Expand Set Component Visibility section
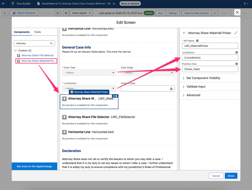This screenshot has height=190, width=252. [x=203, y=78]
